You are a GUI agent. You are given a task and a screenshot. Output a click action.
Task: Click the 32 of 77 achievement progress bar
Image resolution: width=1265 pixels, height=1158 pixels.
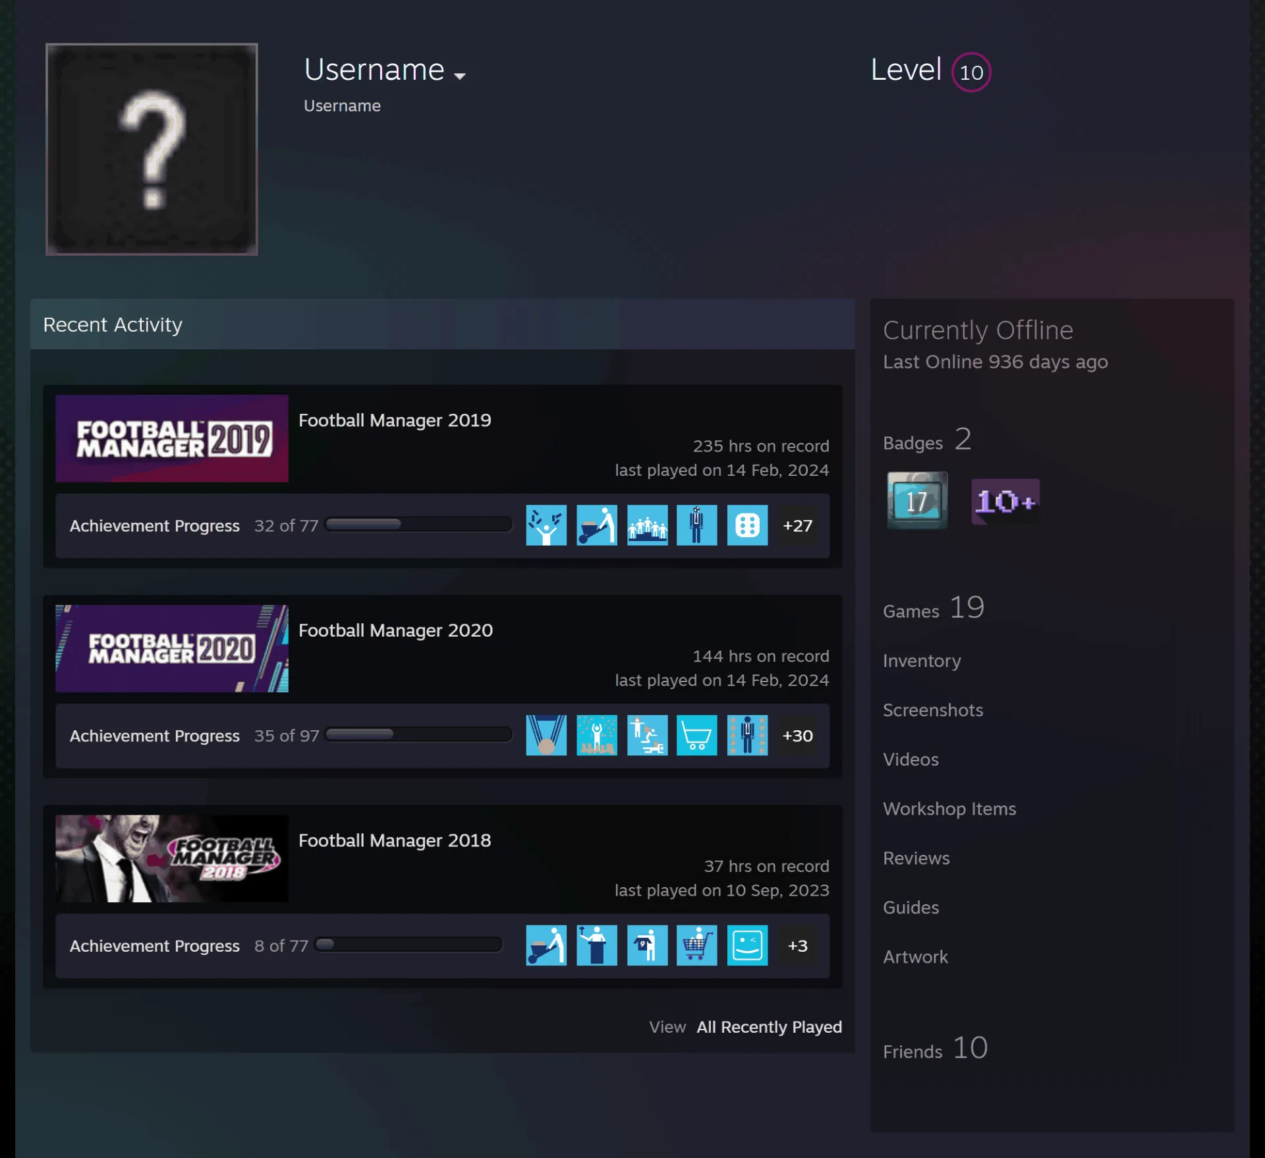pos(419,524)
